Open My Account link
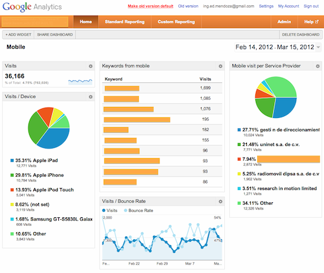Viewport: 324px width, 273px height. click(x=288, y=6)
